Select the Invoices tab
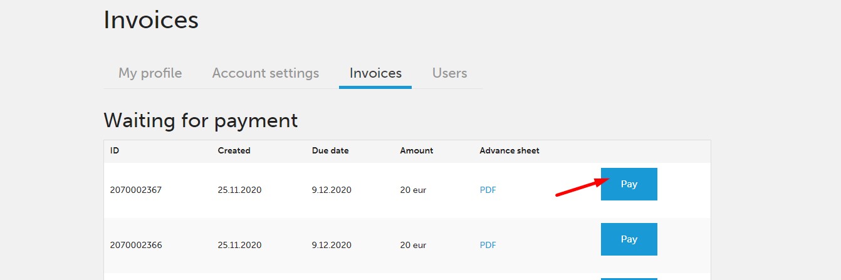 (375, 73)
